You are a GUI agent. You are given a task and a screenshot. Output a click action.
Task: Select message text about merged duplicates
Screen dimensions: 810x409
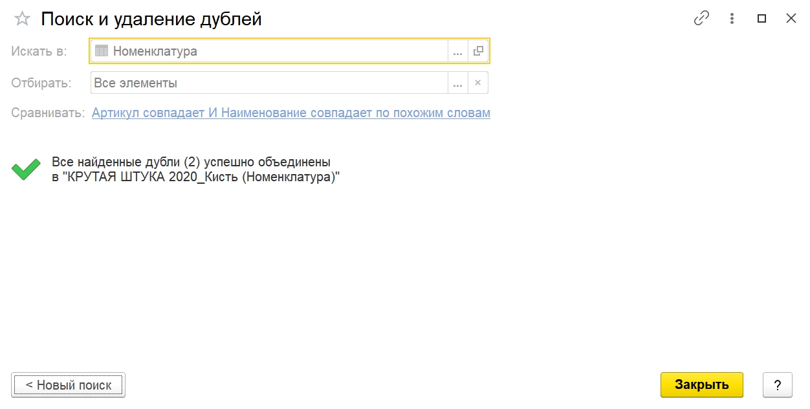pos(195,170)
